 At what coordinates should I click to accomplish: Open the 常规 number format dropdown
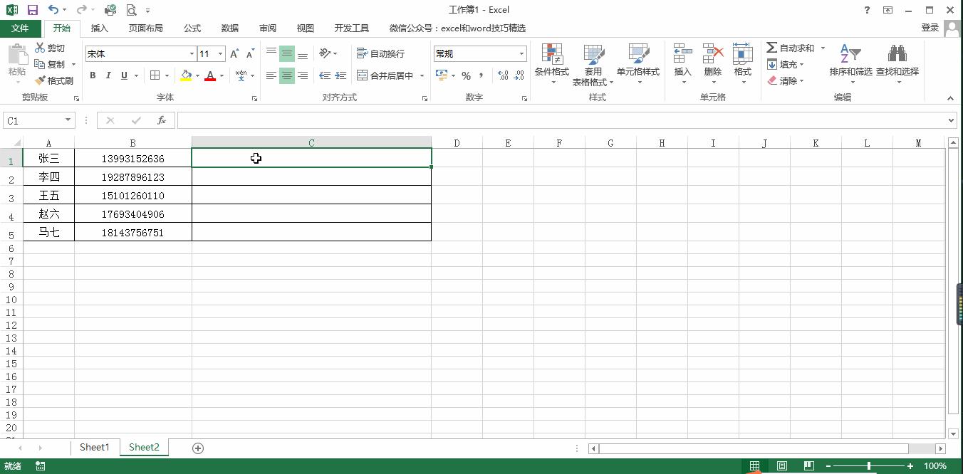click(x=522, y=53)
